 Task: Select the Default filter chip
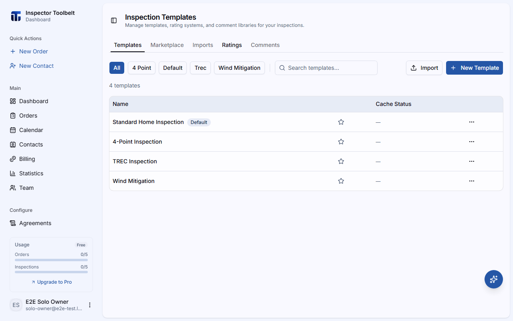(x=173, y=68)
